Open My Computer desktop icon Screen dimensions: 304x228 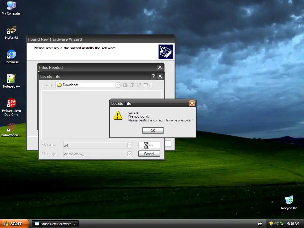pos(11,8)
